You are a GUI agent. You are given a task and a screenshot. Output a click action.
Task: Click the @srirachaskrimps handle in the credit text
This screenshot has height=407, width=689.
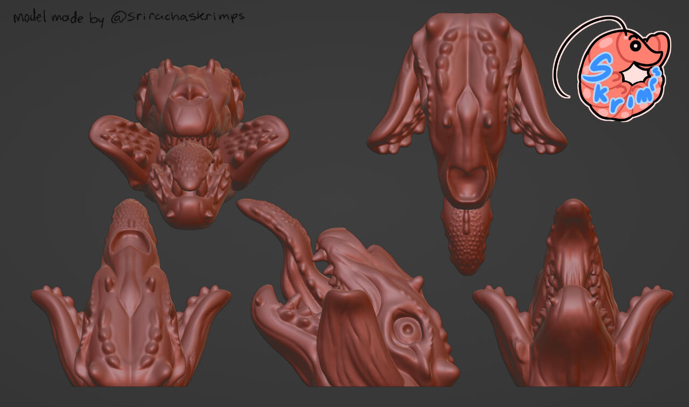coord(177,16)
